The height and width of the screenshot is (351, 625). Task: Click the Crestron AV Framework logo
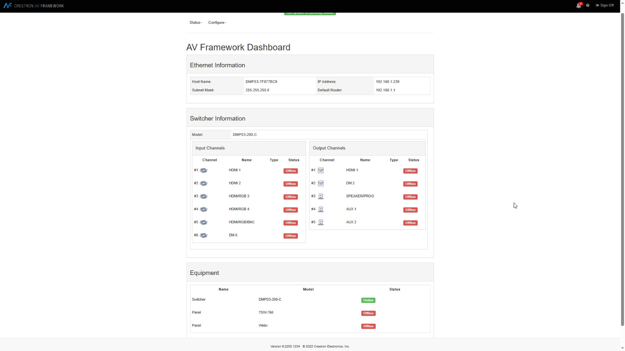(34, 6)
